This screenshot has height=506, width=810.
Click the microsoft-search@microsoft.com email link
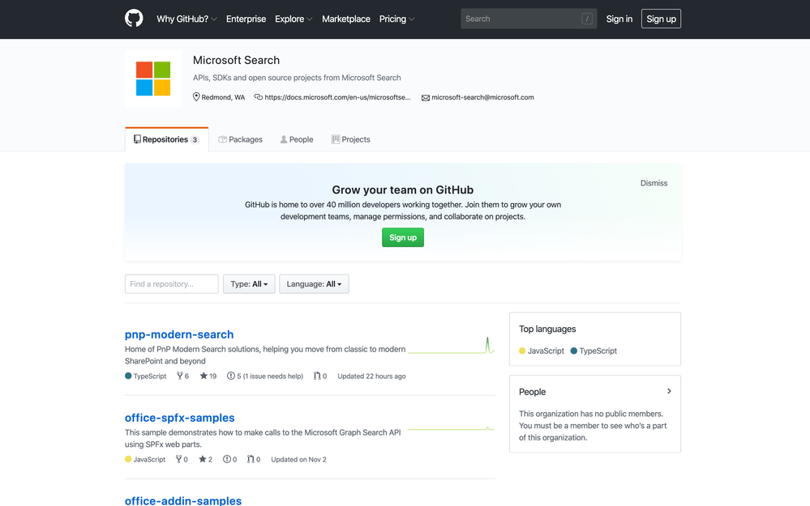point(482,97)
